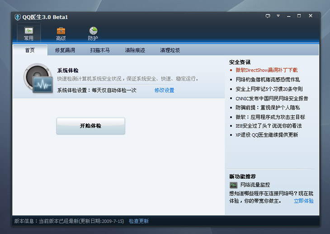Open news 安全上网牢记5个习惯20条守则
The width and height of the screenshot is (330, 234).
tap(269, 89)
